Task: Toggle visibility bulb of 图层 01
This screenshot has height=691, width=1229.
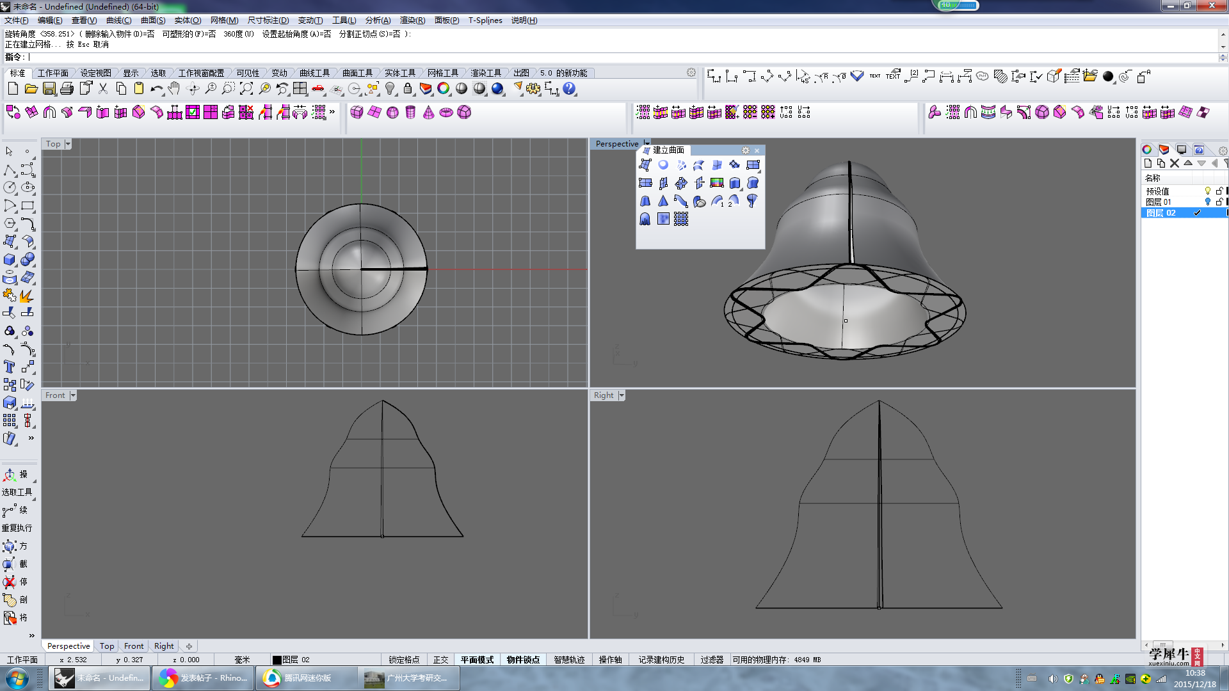Action: click(x=1208, y=202)
